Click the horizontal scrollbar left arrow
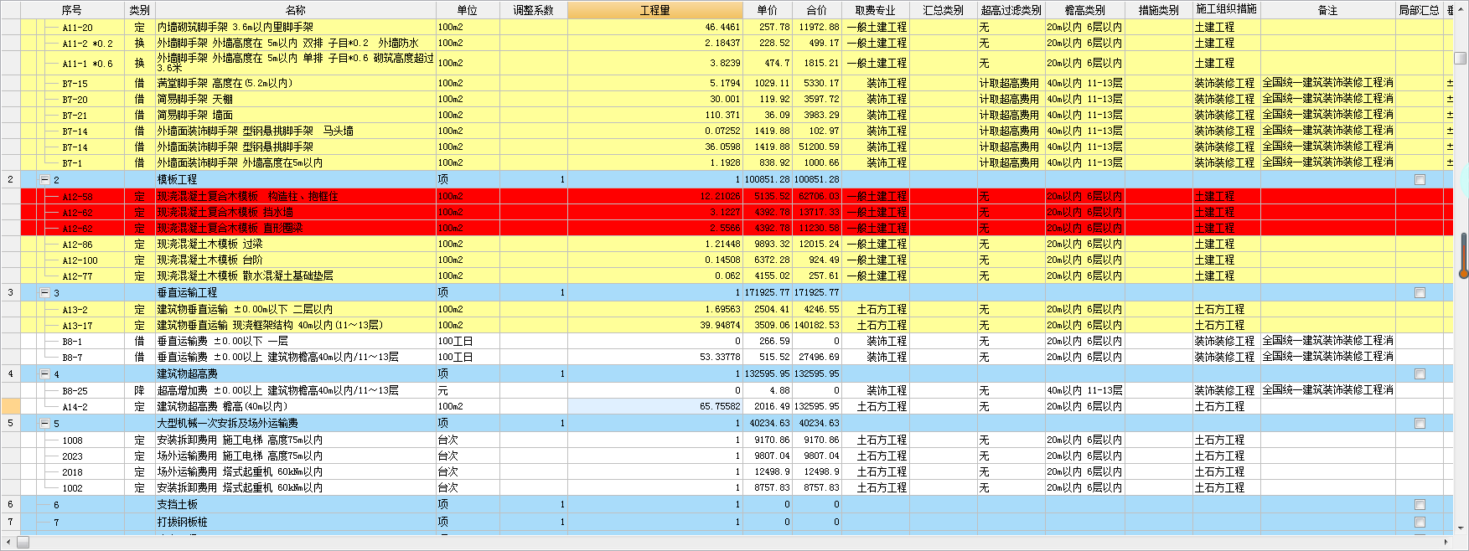Image resolution: width=1469 pixels, height=551 pixels. [7, 543]
